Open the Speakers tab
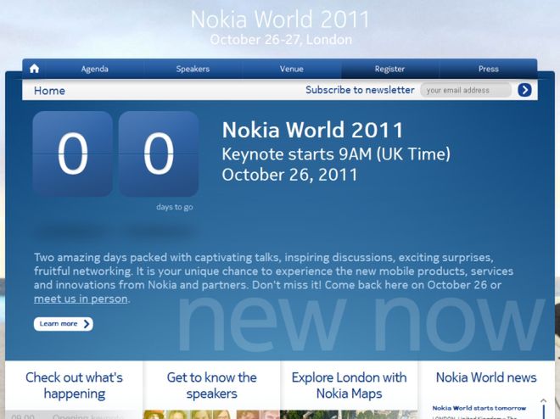560x419 pixels. click(193, 69)
